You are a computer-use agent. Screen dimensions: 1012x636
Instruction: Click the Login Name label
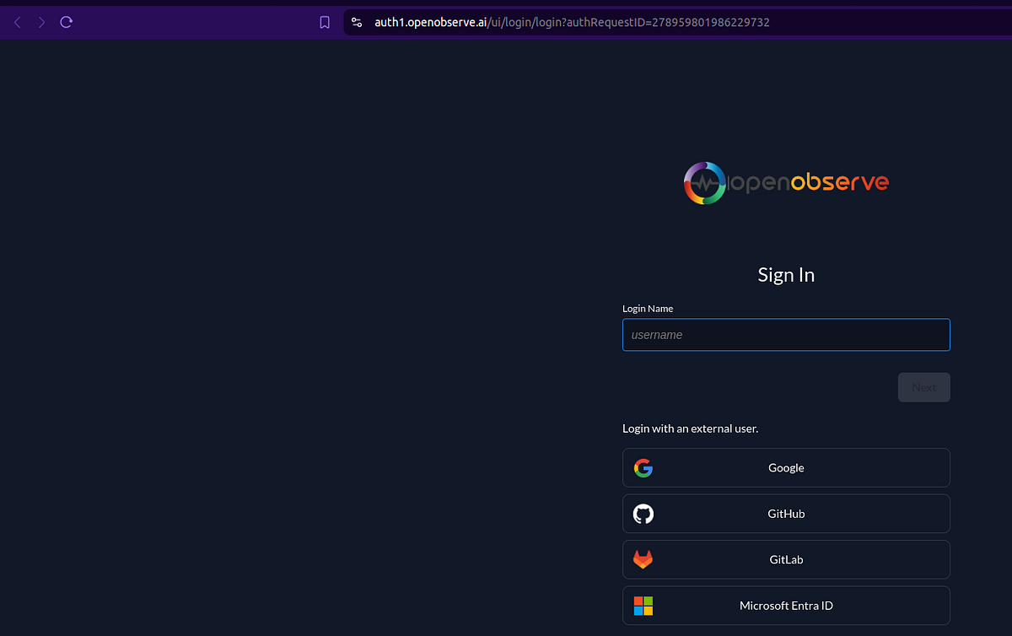coord(648,308)
